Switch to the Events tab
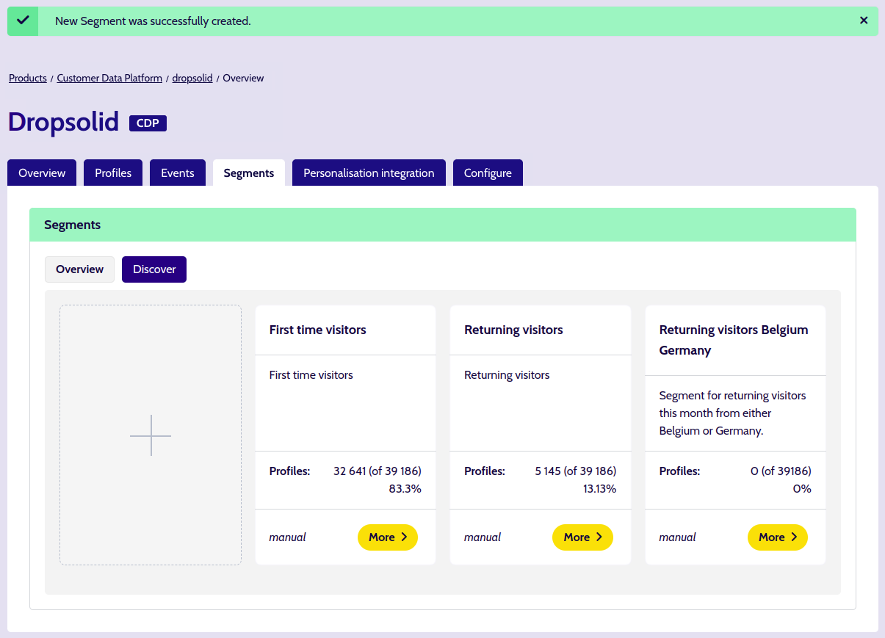Screen dimensions: 885x638 (x=178, y=173)
